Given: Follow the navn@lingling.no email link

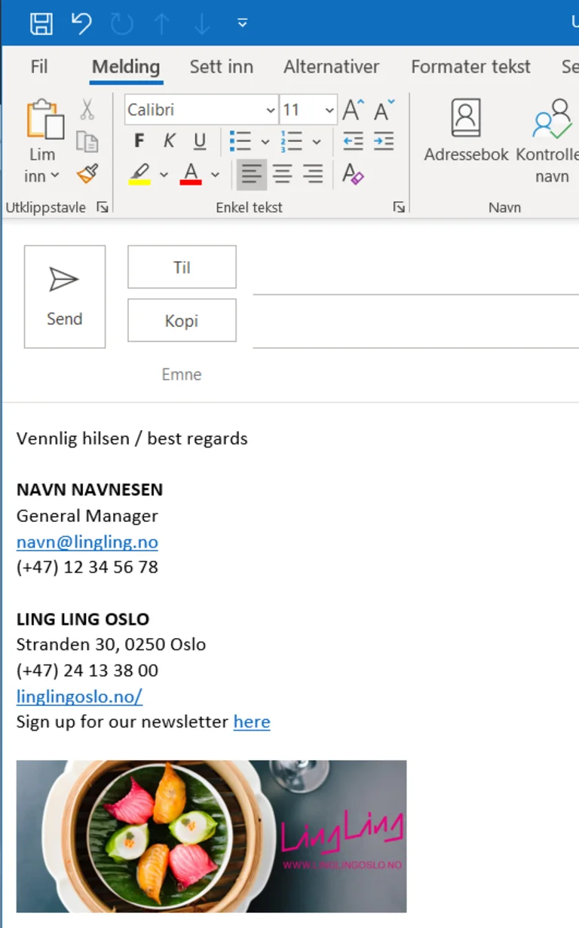Looking at the screenshot, I should point(87,542).
